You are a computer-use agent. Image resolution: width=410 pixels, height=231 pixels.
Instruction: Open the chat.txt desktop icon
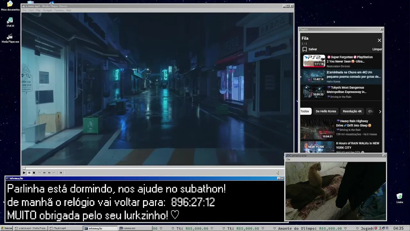(10, 22)
